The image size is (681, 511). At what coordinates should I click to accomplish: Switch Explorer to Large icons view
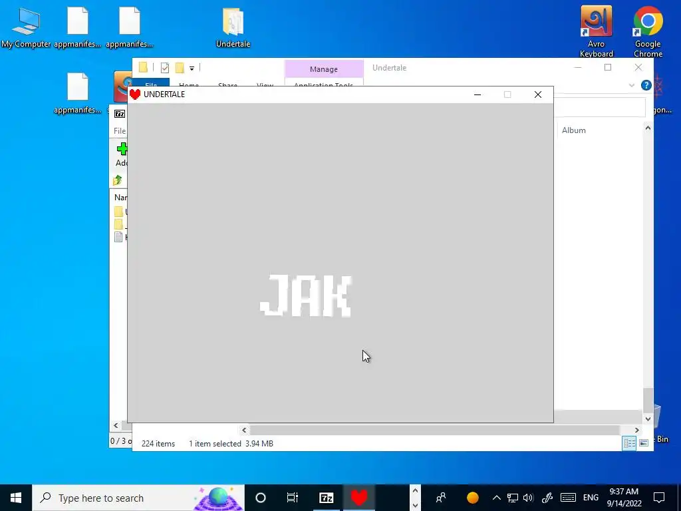click(x=644, y=442)
